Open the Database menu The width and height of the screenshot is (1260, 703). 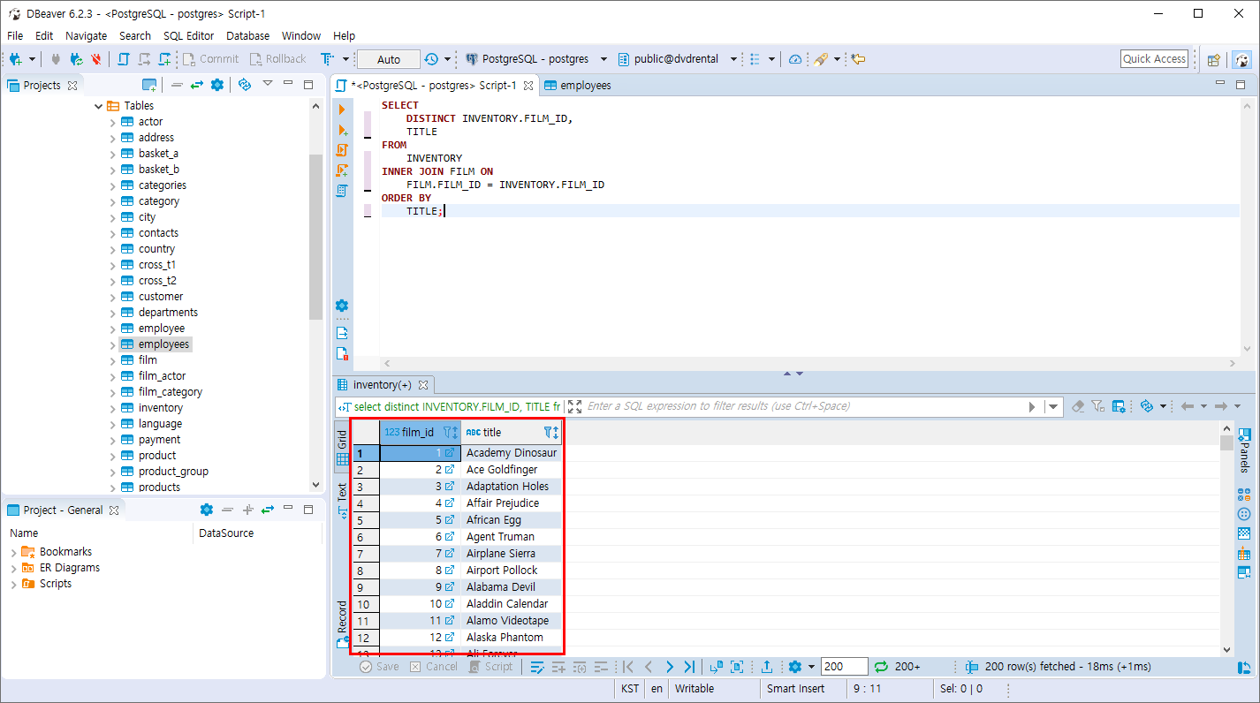point(247,35)
